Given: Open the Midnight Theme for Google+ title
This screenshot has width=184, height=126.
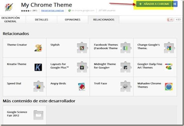Looking at the screenshot, I should [x=105, y=66].
